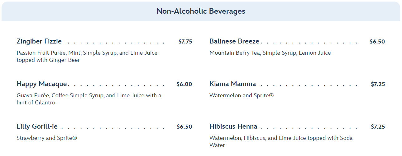Viewport: 402px width, 156px height.
Task: Click the Happy Macaque $6.00 price
Action: 184,84
